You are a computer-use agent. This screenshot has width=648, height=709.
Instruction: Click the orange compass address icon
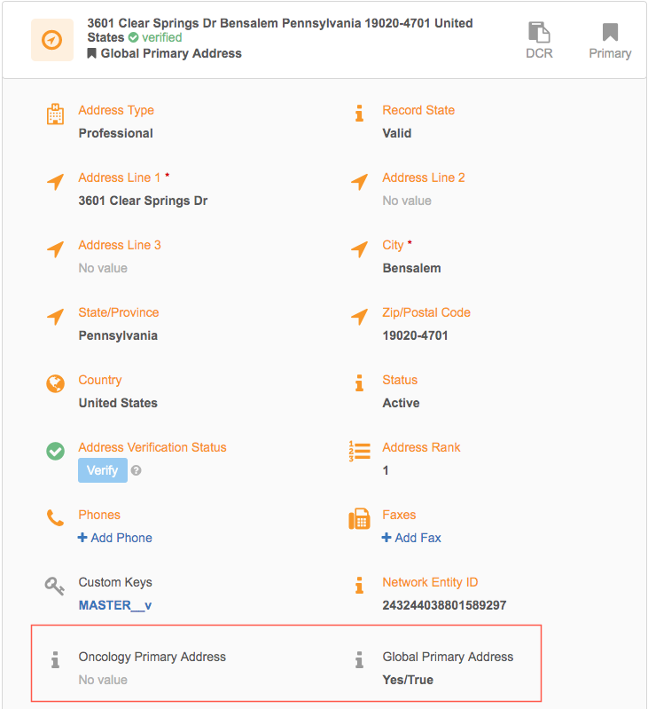(52, 40)
